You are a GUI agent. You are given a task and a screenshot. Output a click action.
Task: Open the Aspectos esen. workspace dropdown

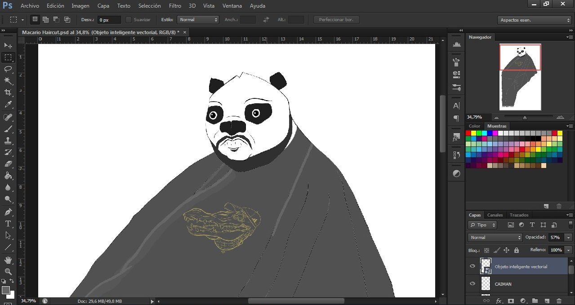535,20
